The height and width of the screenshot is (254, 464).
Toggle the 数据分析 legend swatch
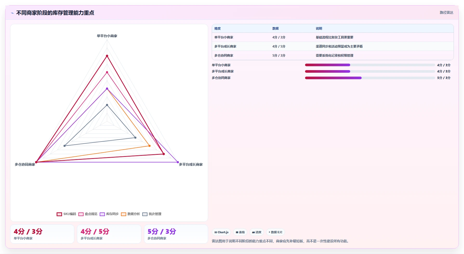[123, 214]
